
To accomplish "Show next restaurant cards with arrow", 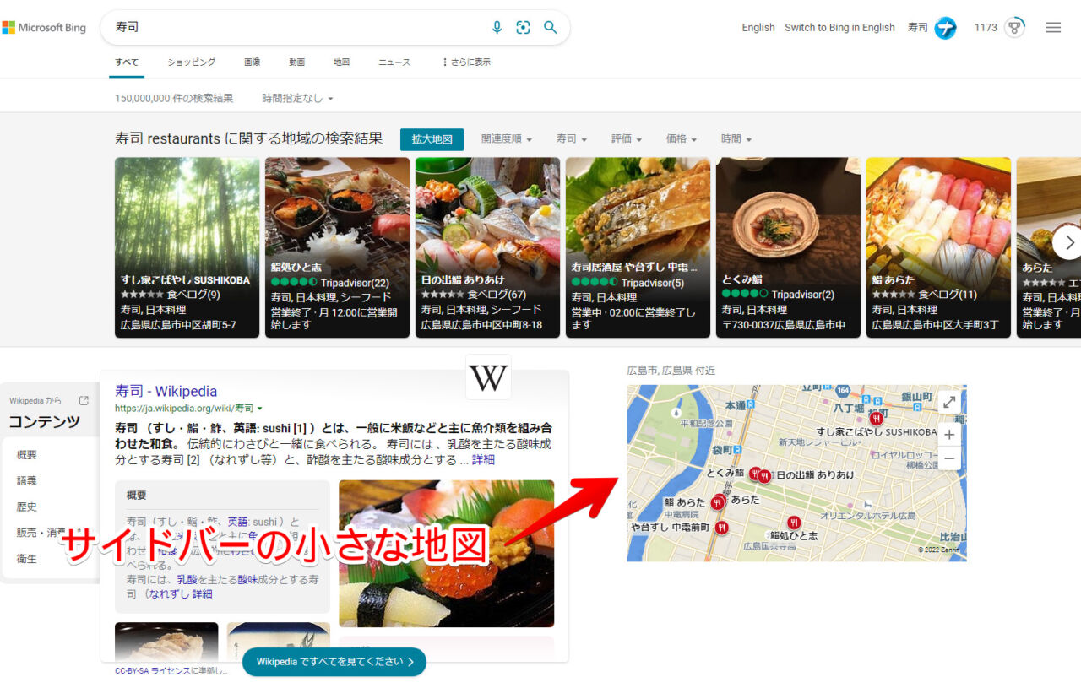I will tap(1068, 243).
